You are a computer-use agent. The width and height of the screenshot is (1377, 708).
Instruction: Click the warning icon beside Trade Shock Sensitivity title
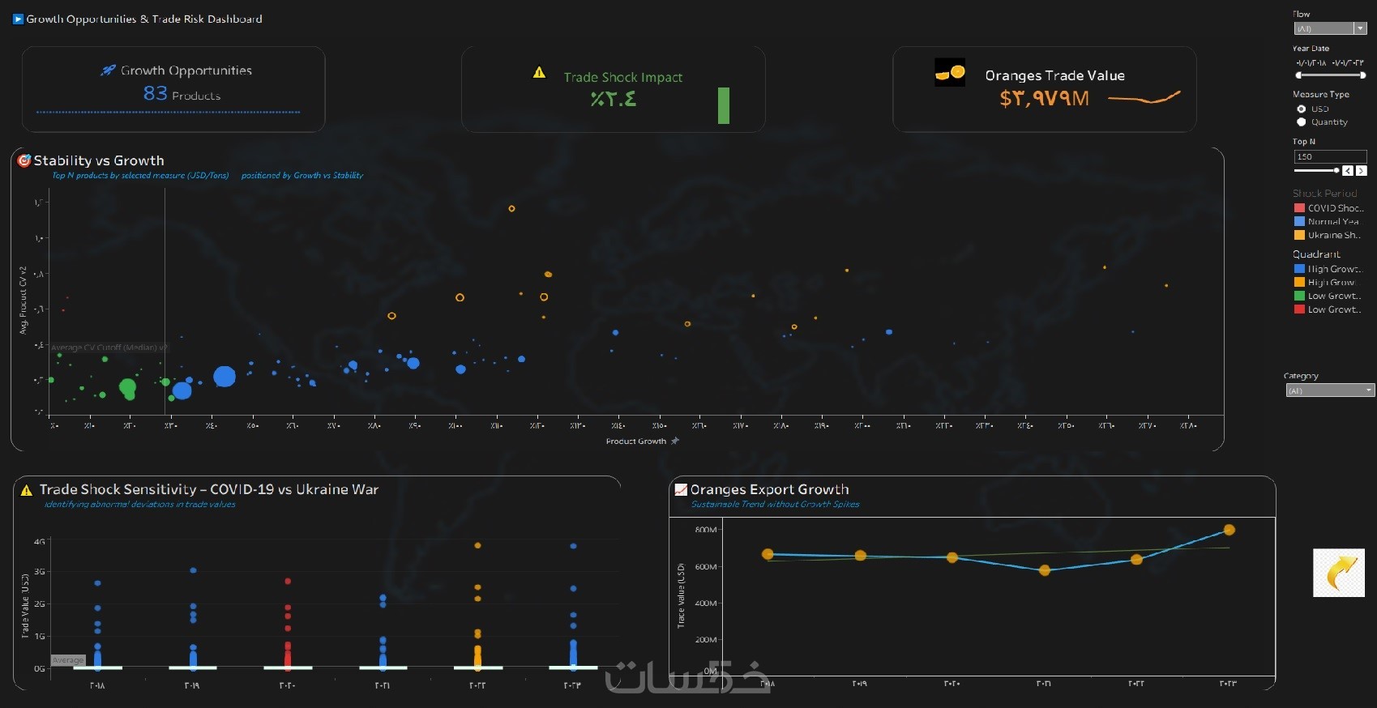click(x=27, y=490)
